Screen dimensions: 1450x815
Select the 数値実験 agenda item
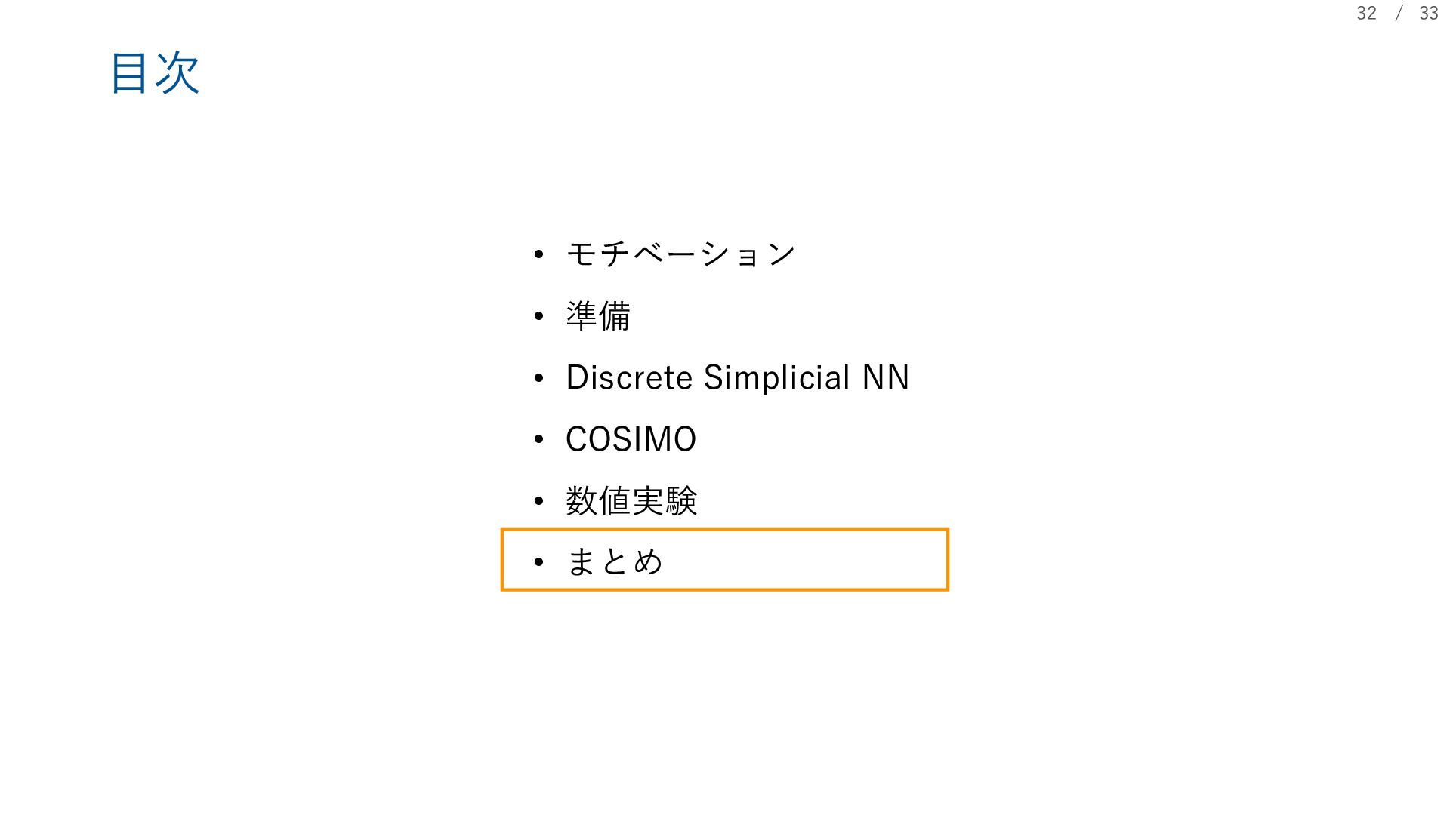[x=631, y=500]
